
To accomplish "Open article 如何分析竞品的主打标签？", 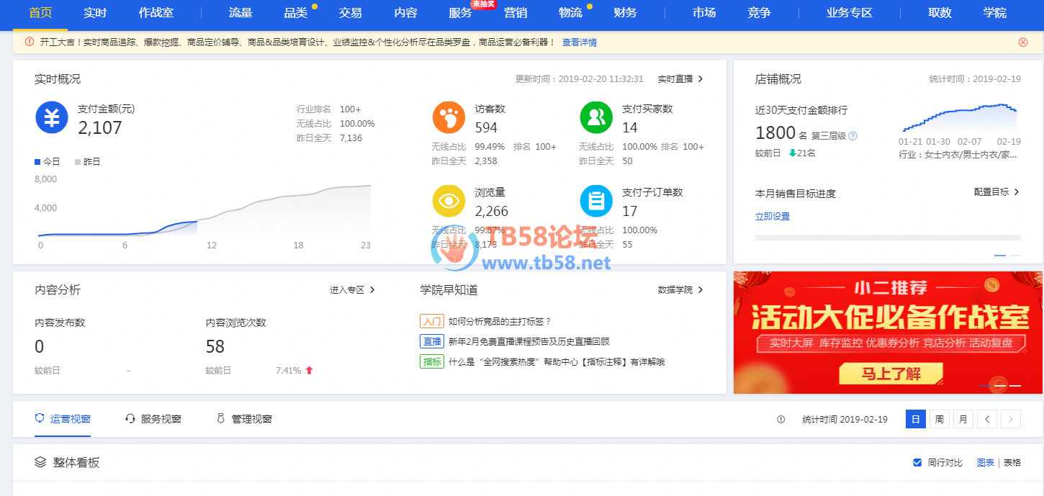I will point(500,321).
